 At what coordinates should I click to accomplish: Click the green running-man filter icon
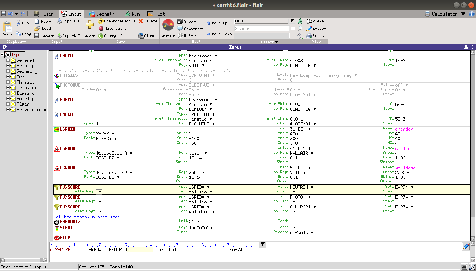coord(300,21)
